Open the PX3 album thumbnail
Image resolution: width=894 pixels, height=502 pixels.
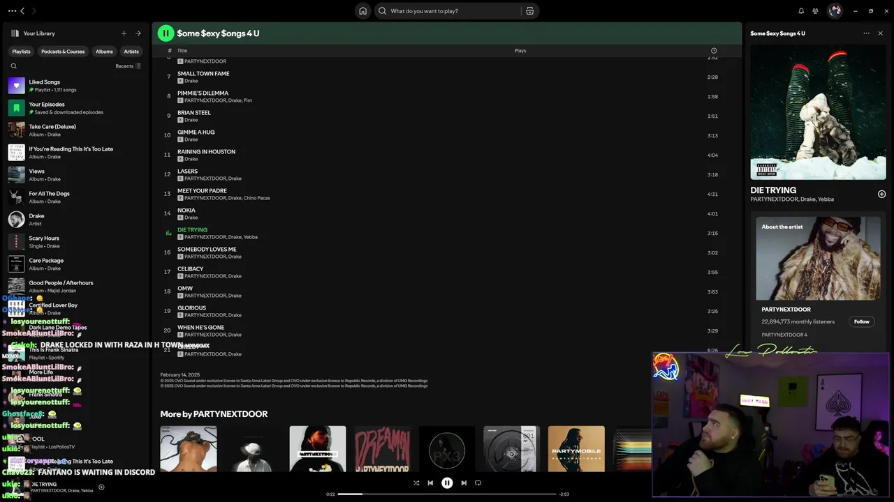(x=447, y=449)
